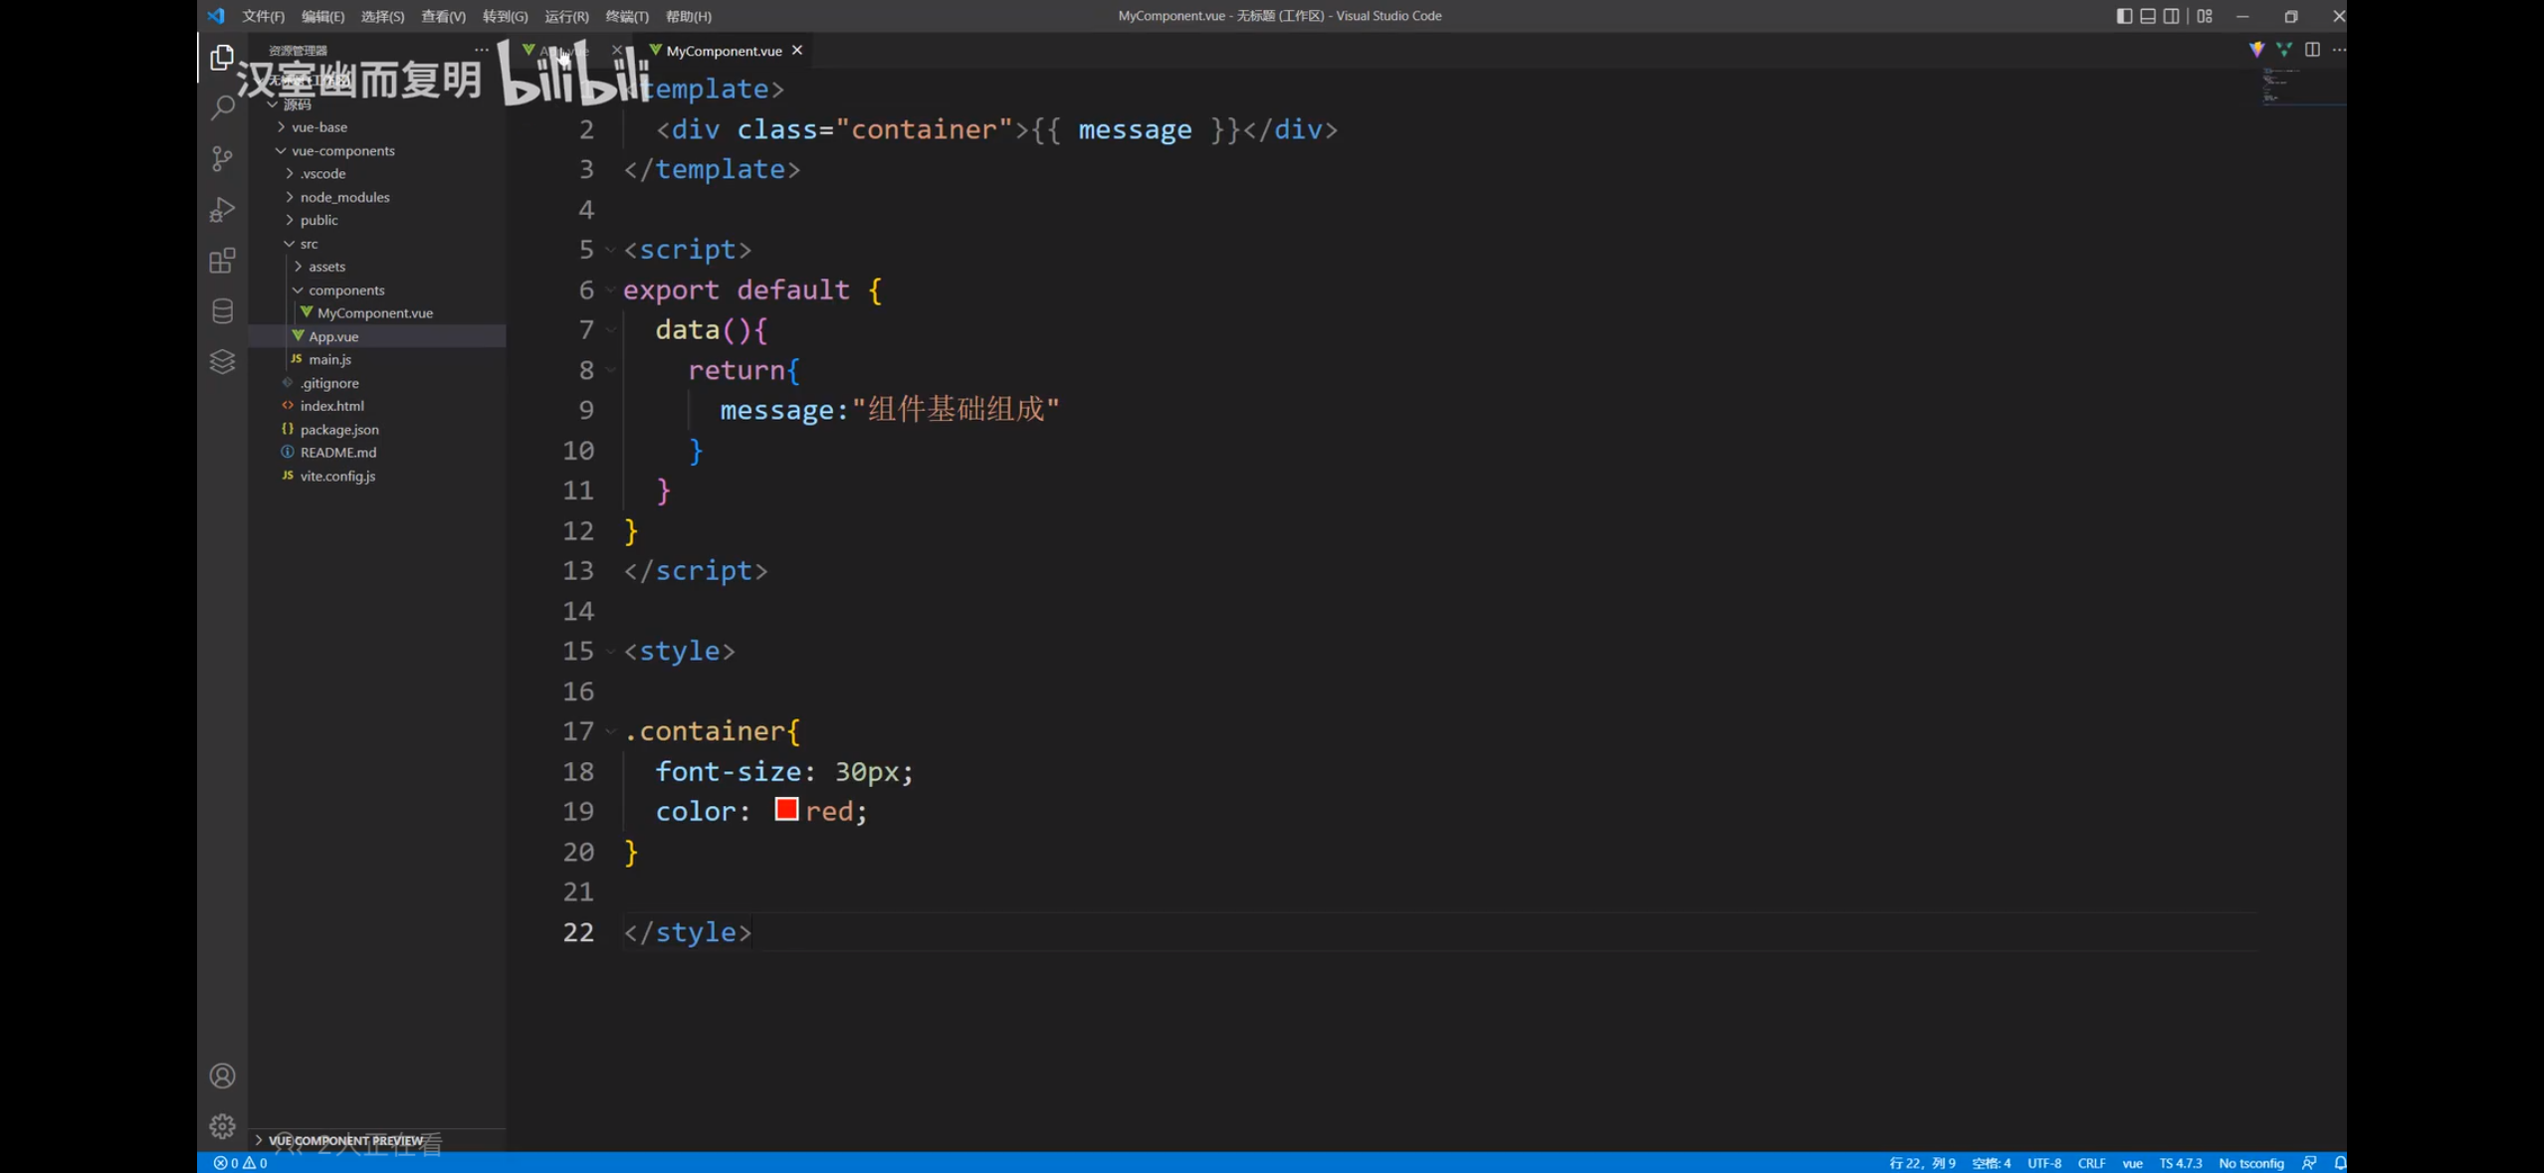Switch to the MyComponent.vue tab
The image size is (2544, 1173).
tap(723, 51)
